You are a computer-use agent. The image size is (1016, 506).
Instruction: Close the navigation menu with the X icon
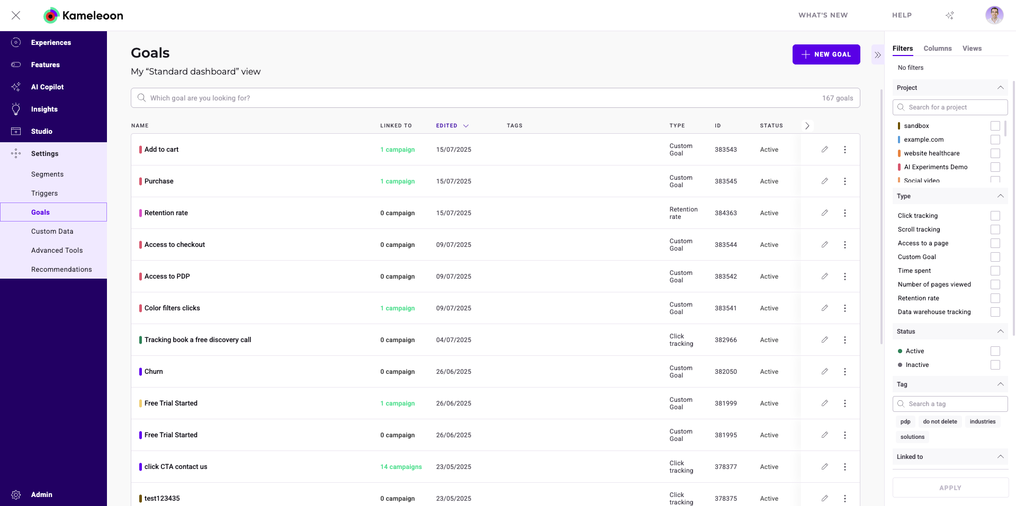tap(16, 15)
